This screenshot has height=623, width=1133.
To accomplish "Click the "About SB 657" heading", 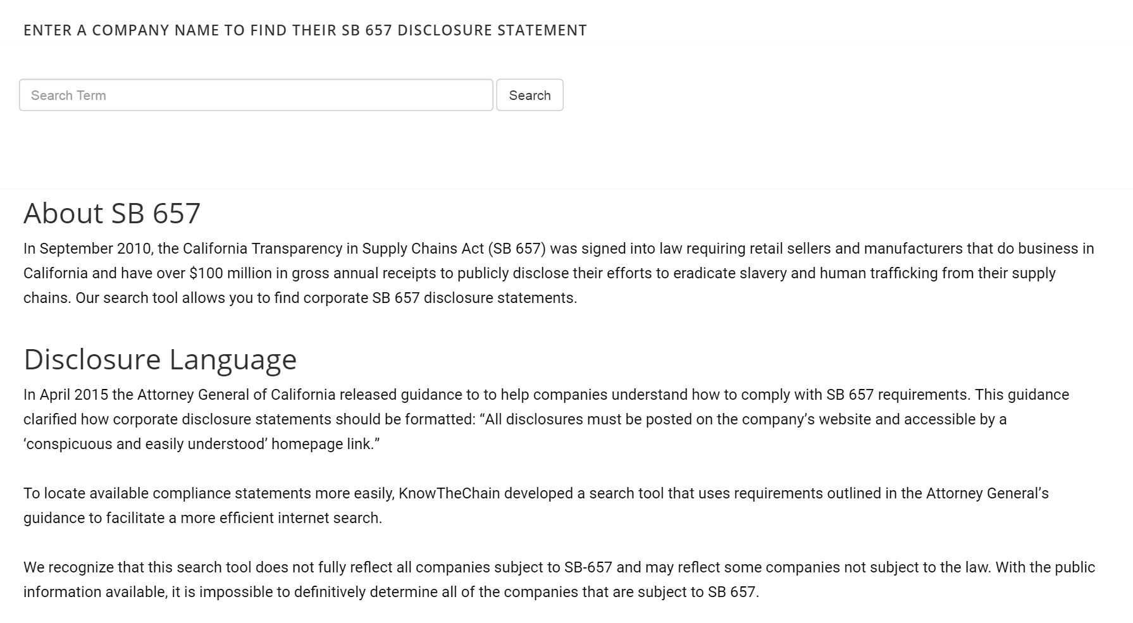I will point(112,213).
